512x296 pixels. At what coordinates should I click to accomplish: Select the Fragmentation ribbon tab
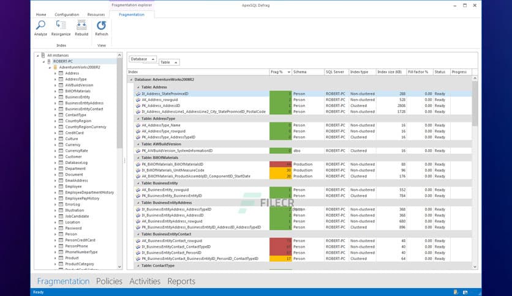click(x=132, y=15)
